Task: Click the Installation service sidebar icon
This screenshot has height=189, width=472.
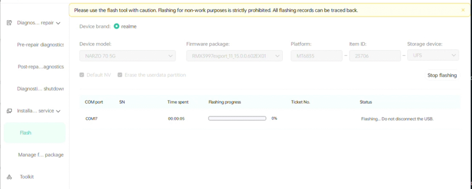Action: pyautogui.click(x=9, y=111)
